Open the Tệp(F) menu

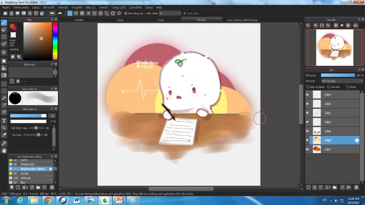click(x=6, y=7)
